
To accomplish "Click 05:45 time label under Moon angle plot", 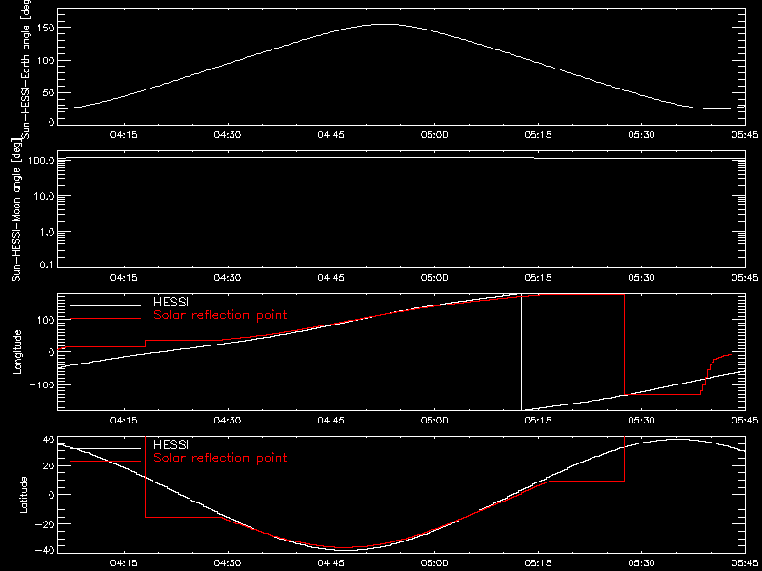I will 745,278.
